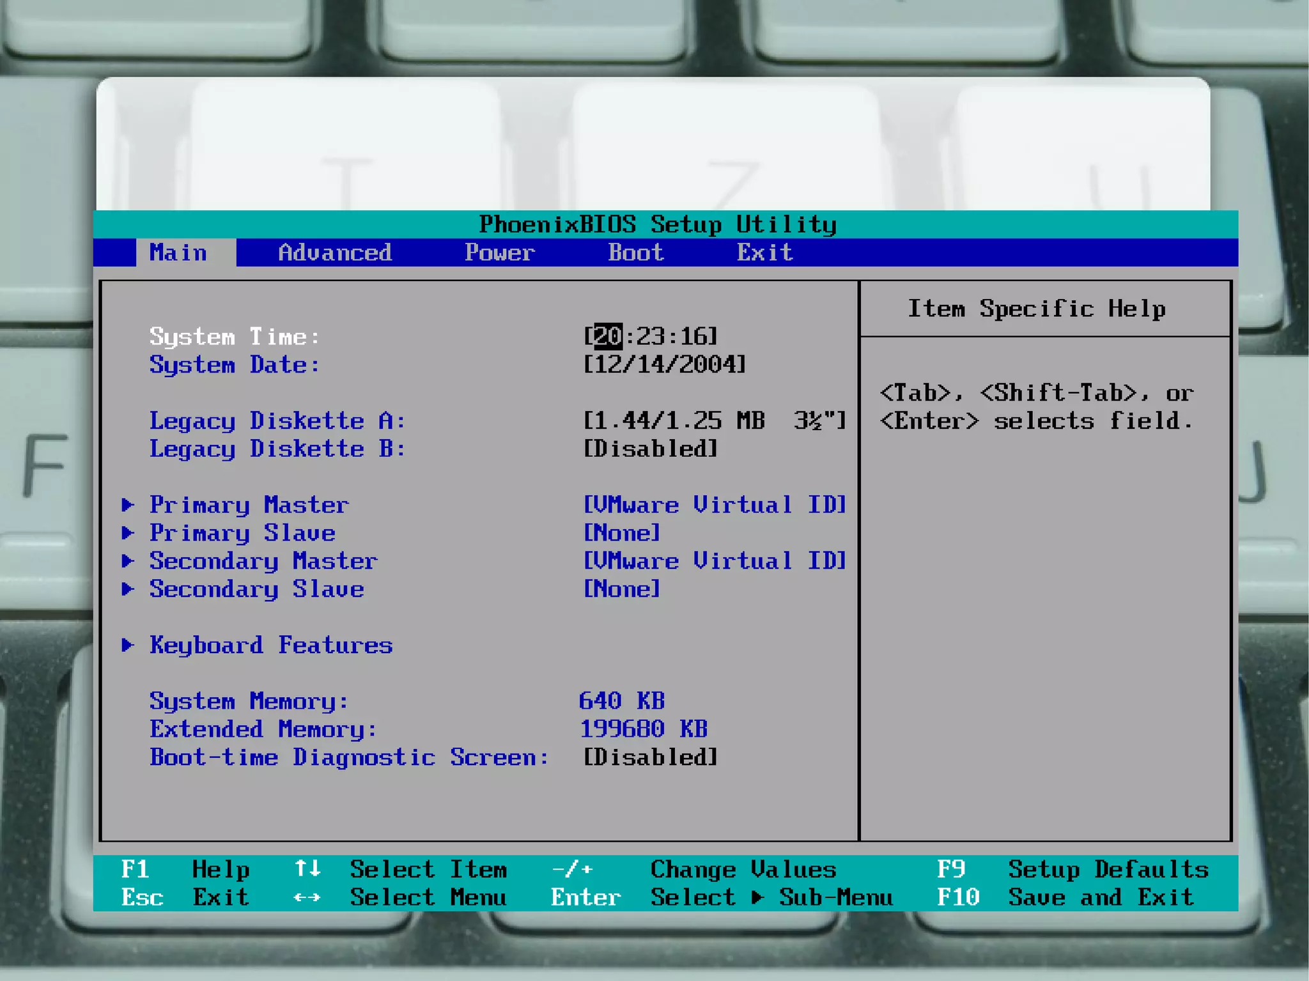Change Legacy Diskette A drive type value

pyautogui.click(x=715, y=421)
